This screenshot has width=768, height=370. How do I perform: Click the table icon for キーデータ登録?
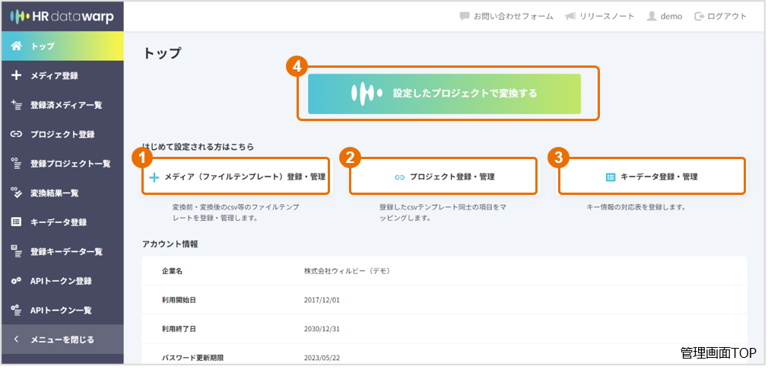[17, 222]
